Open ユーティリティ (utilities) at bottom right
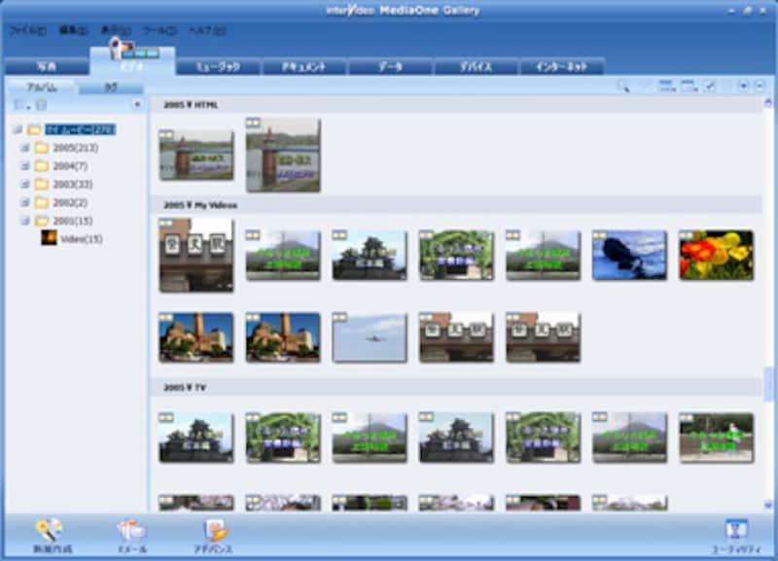778x561 pixels. (x=736, y=536)
